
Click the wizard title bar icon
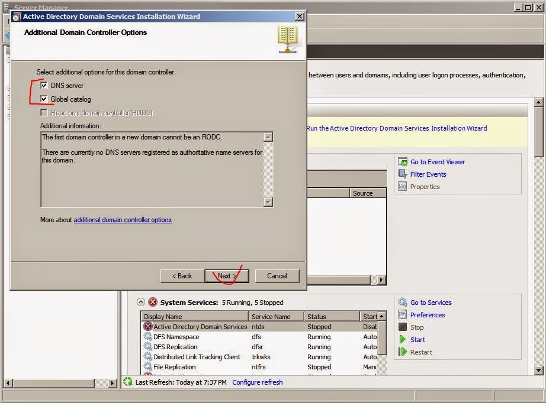click(x=17, y=17)
